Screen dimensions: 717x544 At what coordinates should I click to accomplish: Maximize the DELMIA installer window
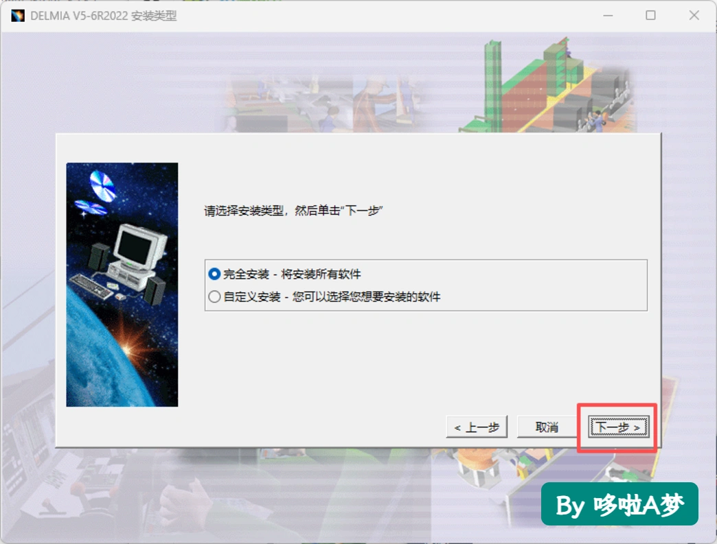(650, 16)
